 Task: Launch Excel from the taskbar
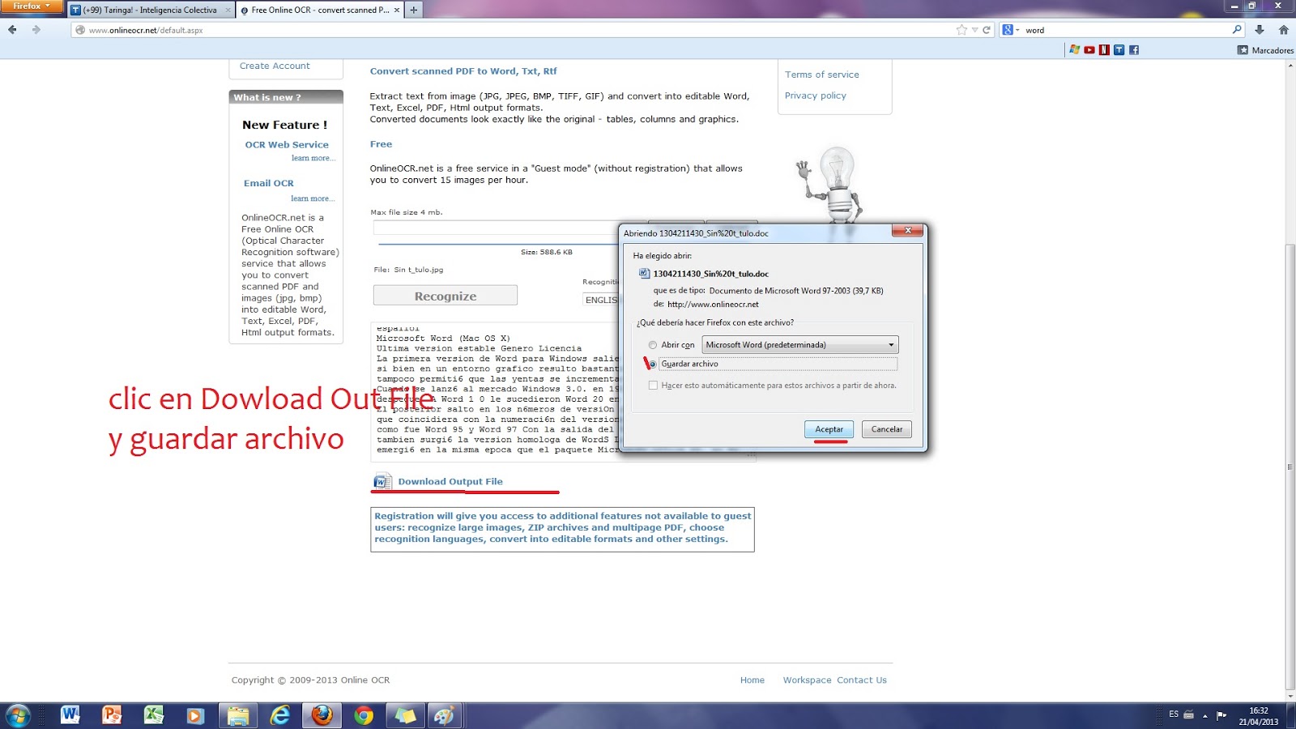(154, 715)
